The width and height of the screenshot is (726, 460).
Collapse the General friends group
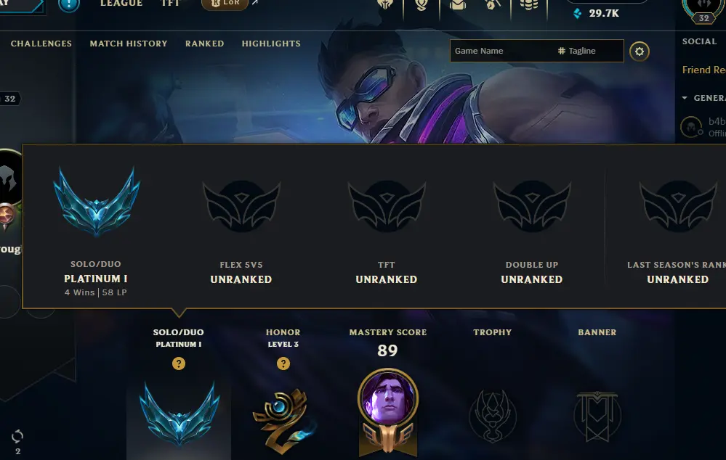tap(685, 98)
